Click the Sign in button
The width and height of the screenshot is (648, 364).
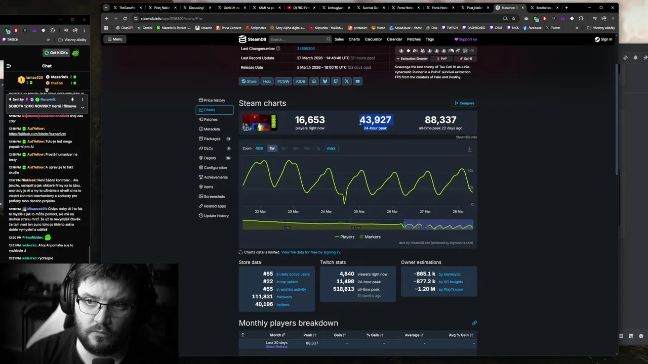603,39
